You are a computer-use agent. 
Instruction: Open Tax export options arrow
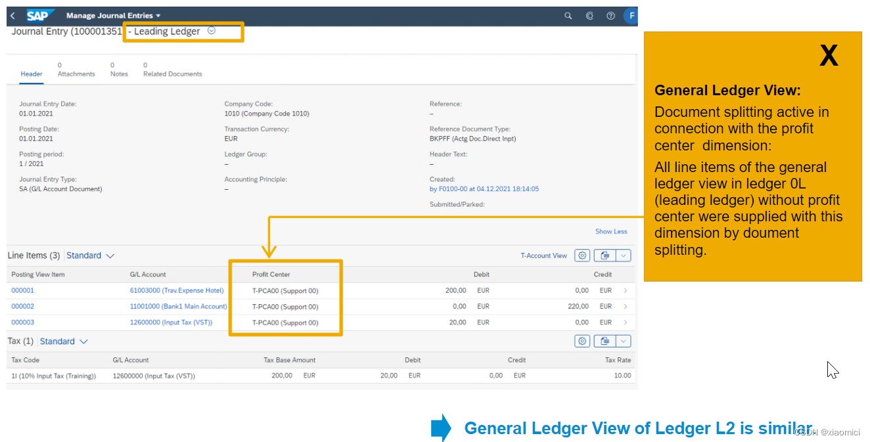tap(623, 341)
